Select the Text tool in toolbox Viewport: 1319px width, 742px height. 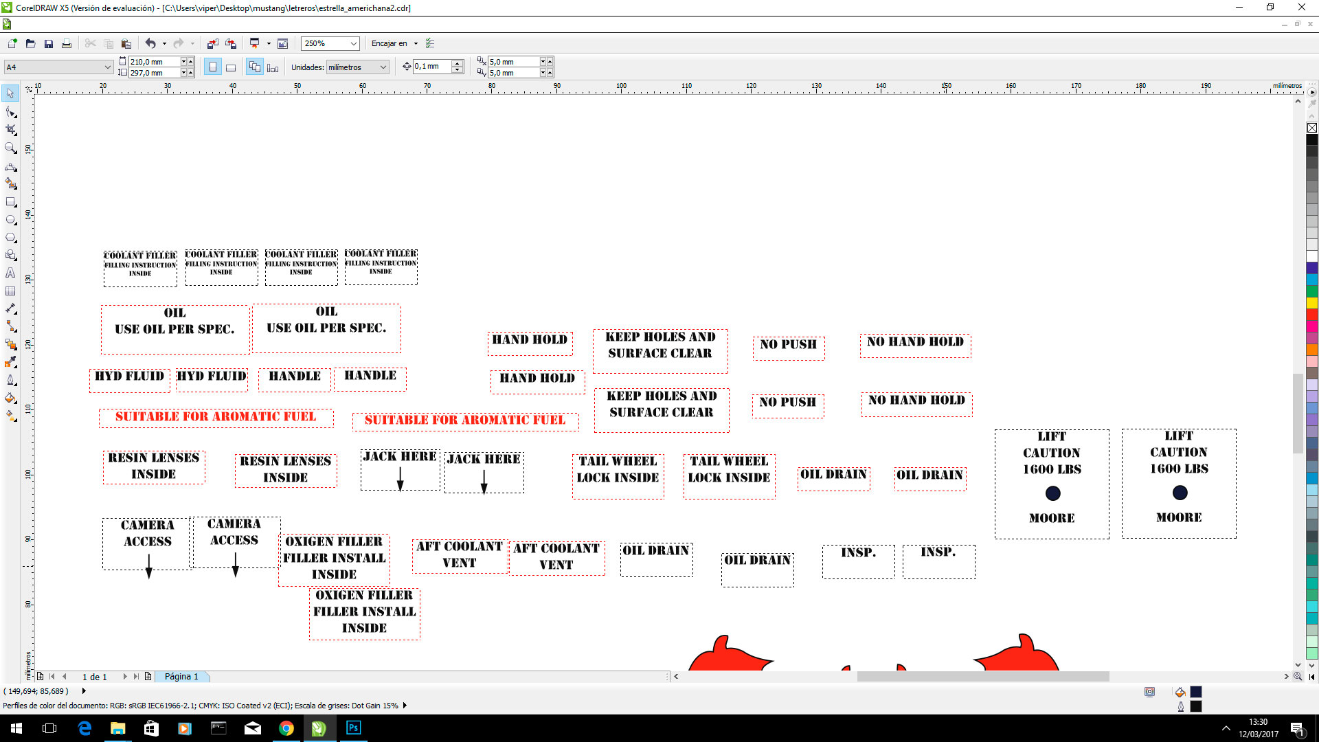pyautogui.click(x=10, y=273)
